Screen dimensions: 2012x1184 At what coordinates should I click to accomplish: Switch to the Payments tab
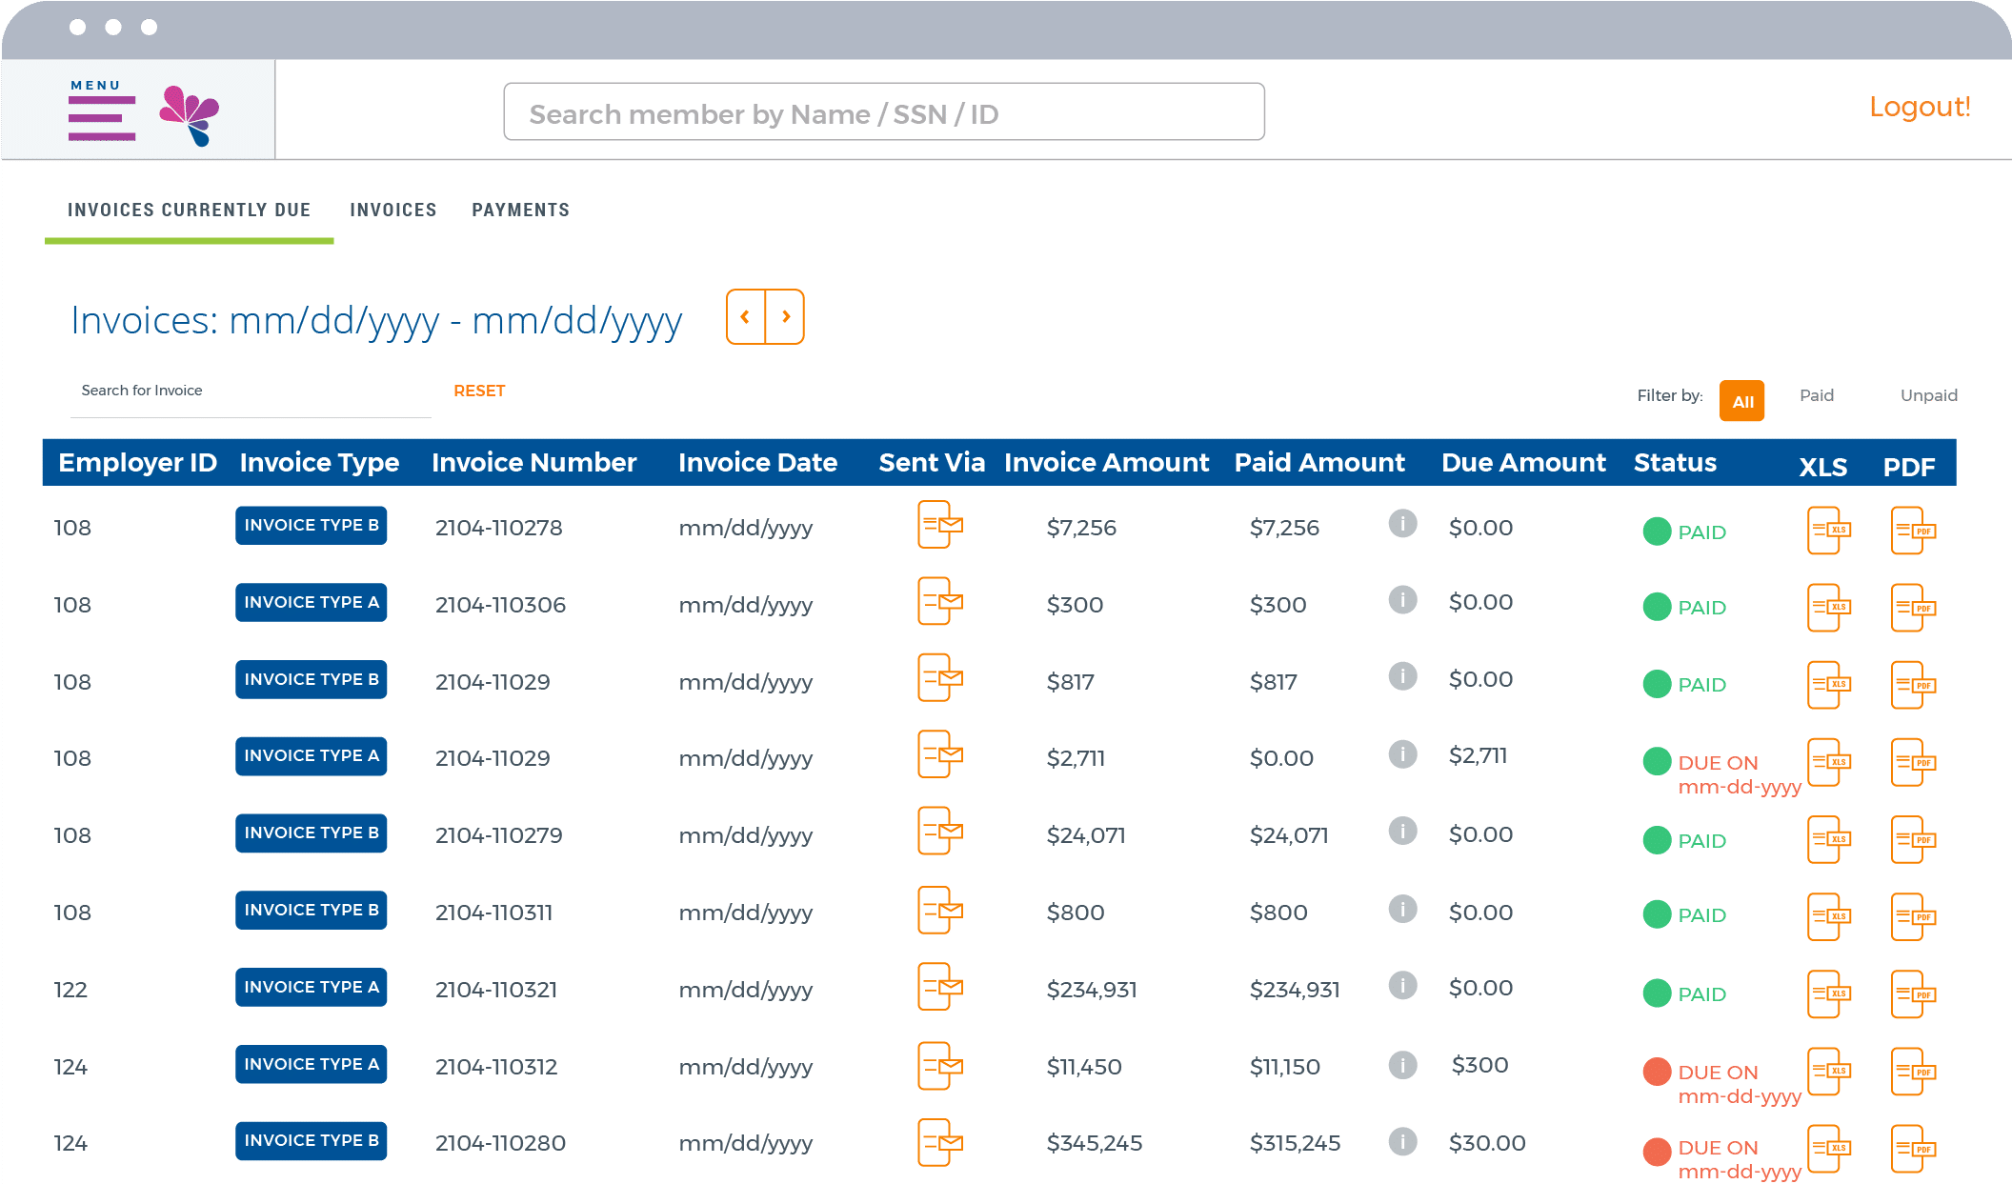(520, 210)
